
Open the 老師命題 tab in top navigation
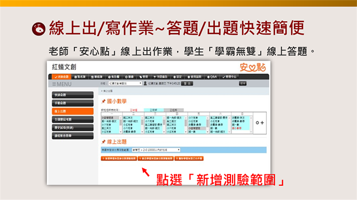(x=62, y=77)
